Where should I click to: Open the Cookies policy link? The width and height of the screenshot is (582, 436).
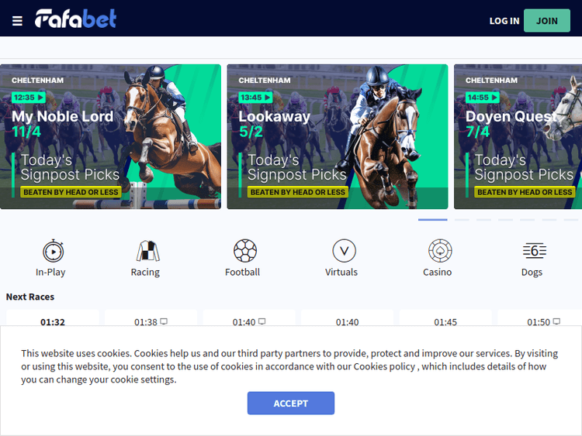click(384, 366)
